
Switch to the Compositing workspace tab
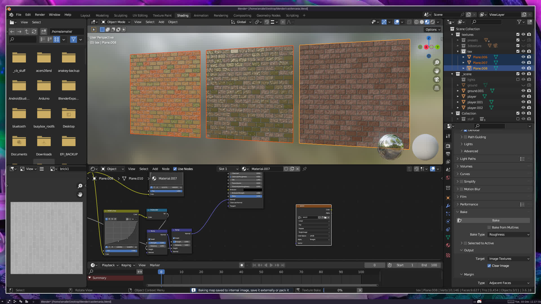[242, 15]
